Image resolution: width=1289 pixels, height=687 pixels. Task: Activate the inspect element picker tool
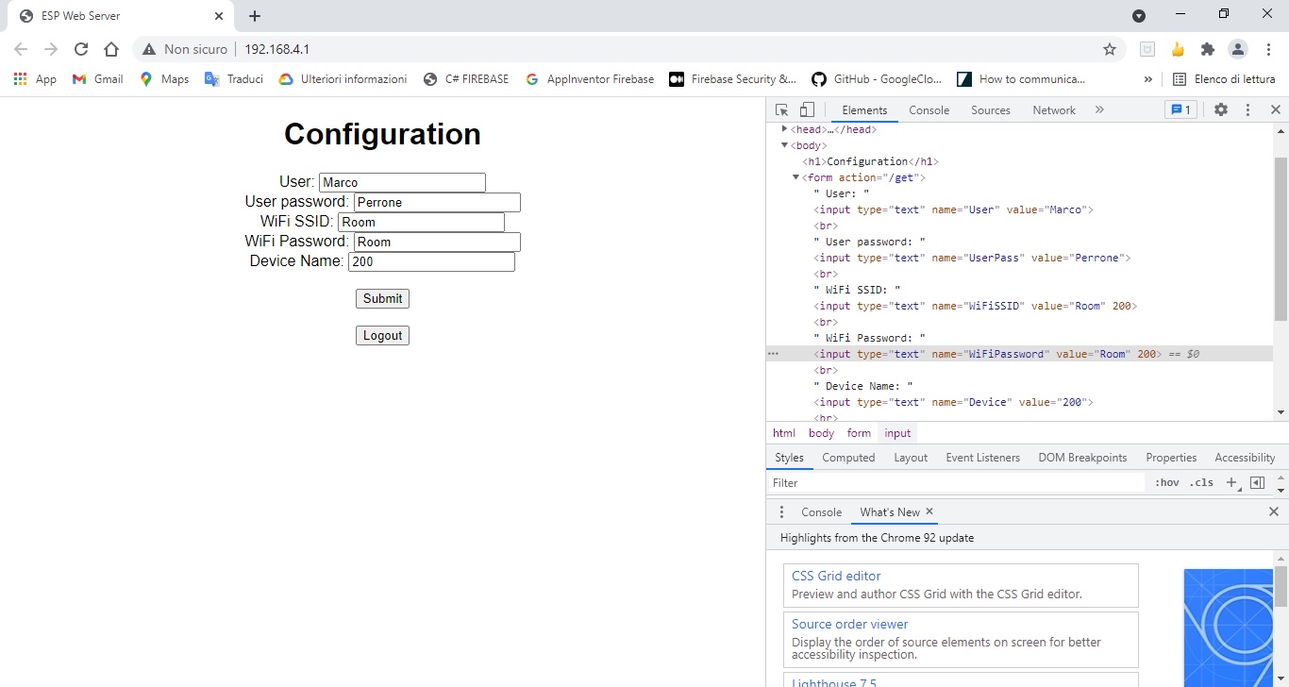pyautogui.click(x=780, y=109)
